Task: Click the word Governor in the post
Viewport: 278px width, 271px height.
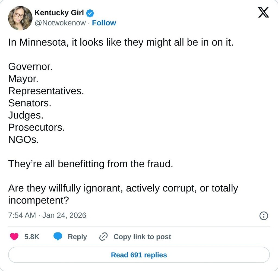Action: pyautogui.click(x=30, y=66)
